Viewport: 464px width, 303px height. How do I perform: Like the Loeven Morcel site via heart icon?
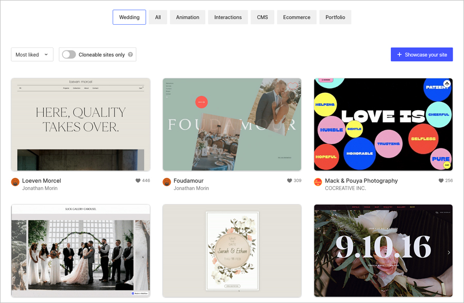138,181
